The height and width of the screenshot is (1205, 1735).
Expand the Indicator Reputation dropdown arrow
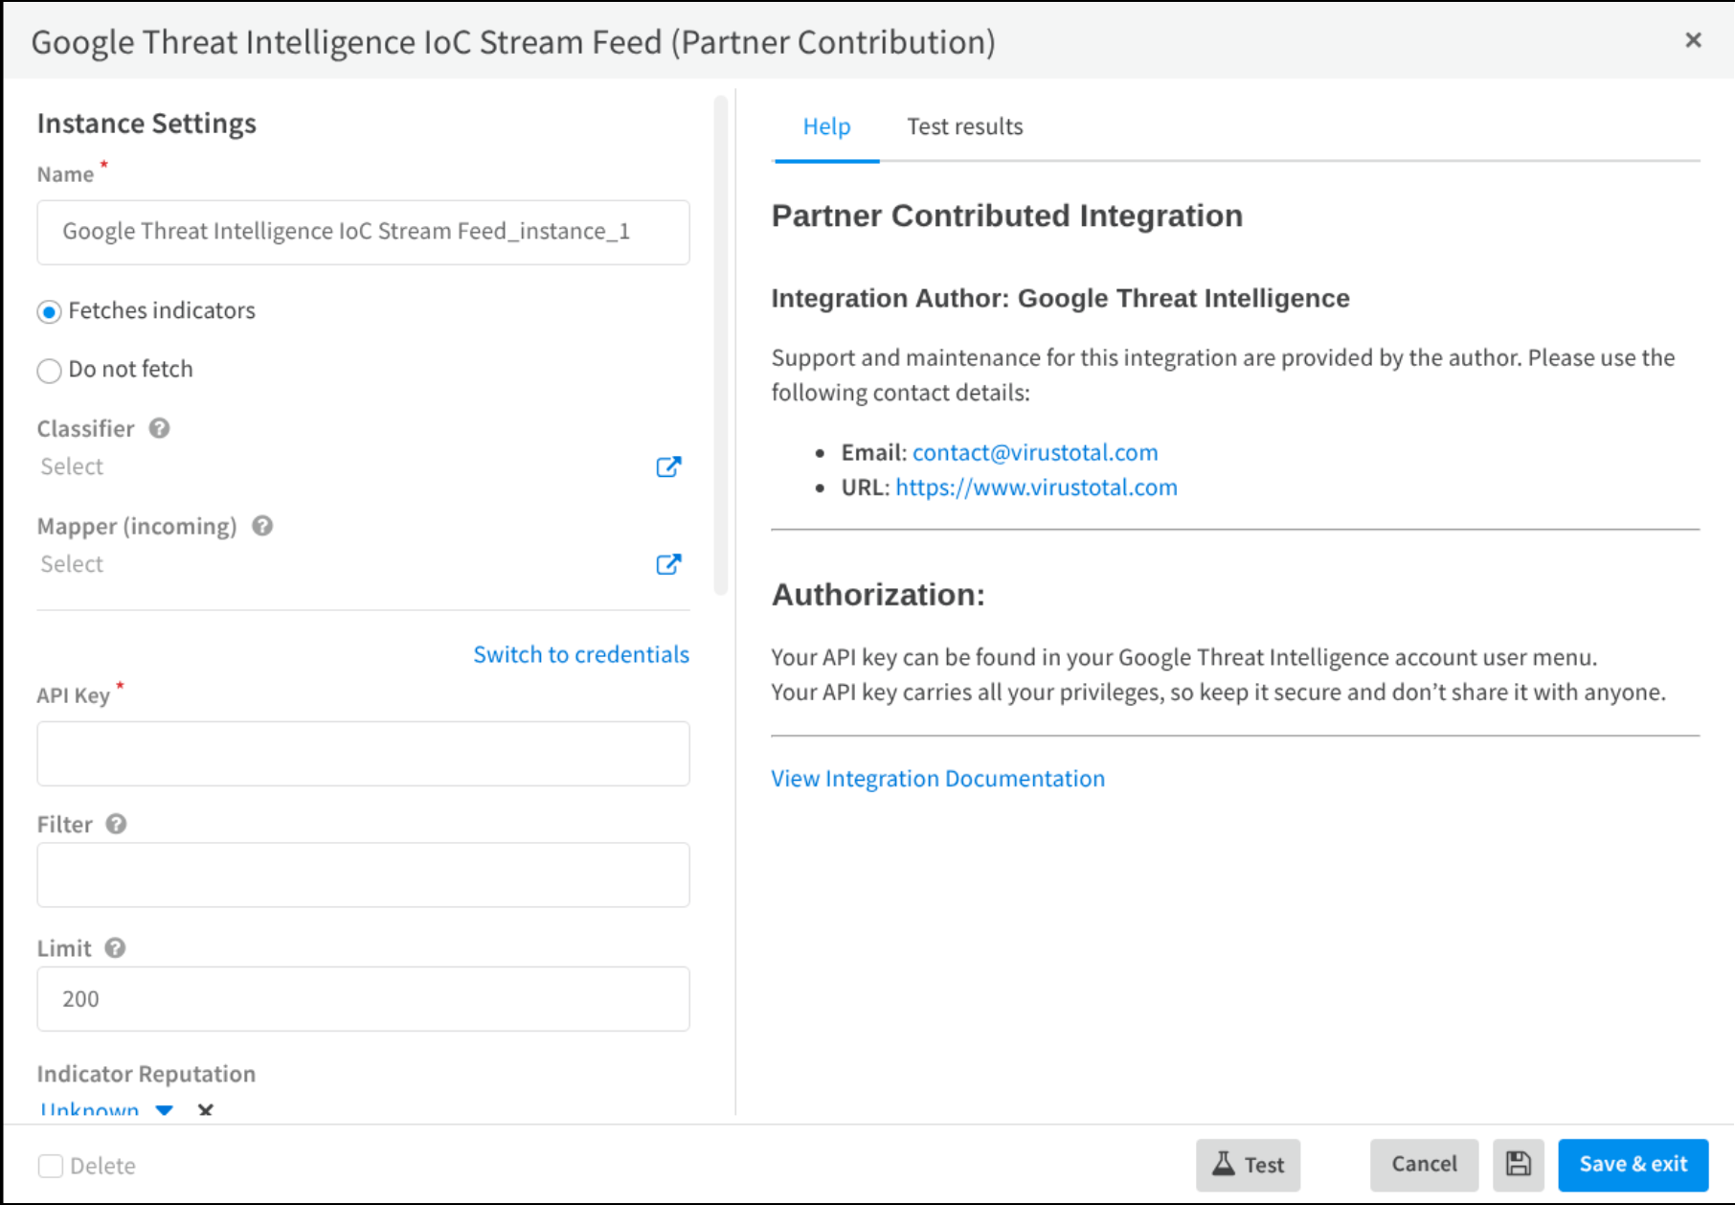tap(165, 1110)
